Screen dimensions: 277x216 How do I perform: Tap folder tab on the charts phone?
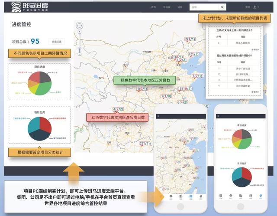[x=241, y=196]
